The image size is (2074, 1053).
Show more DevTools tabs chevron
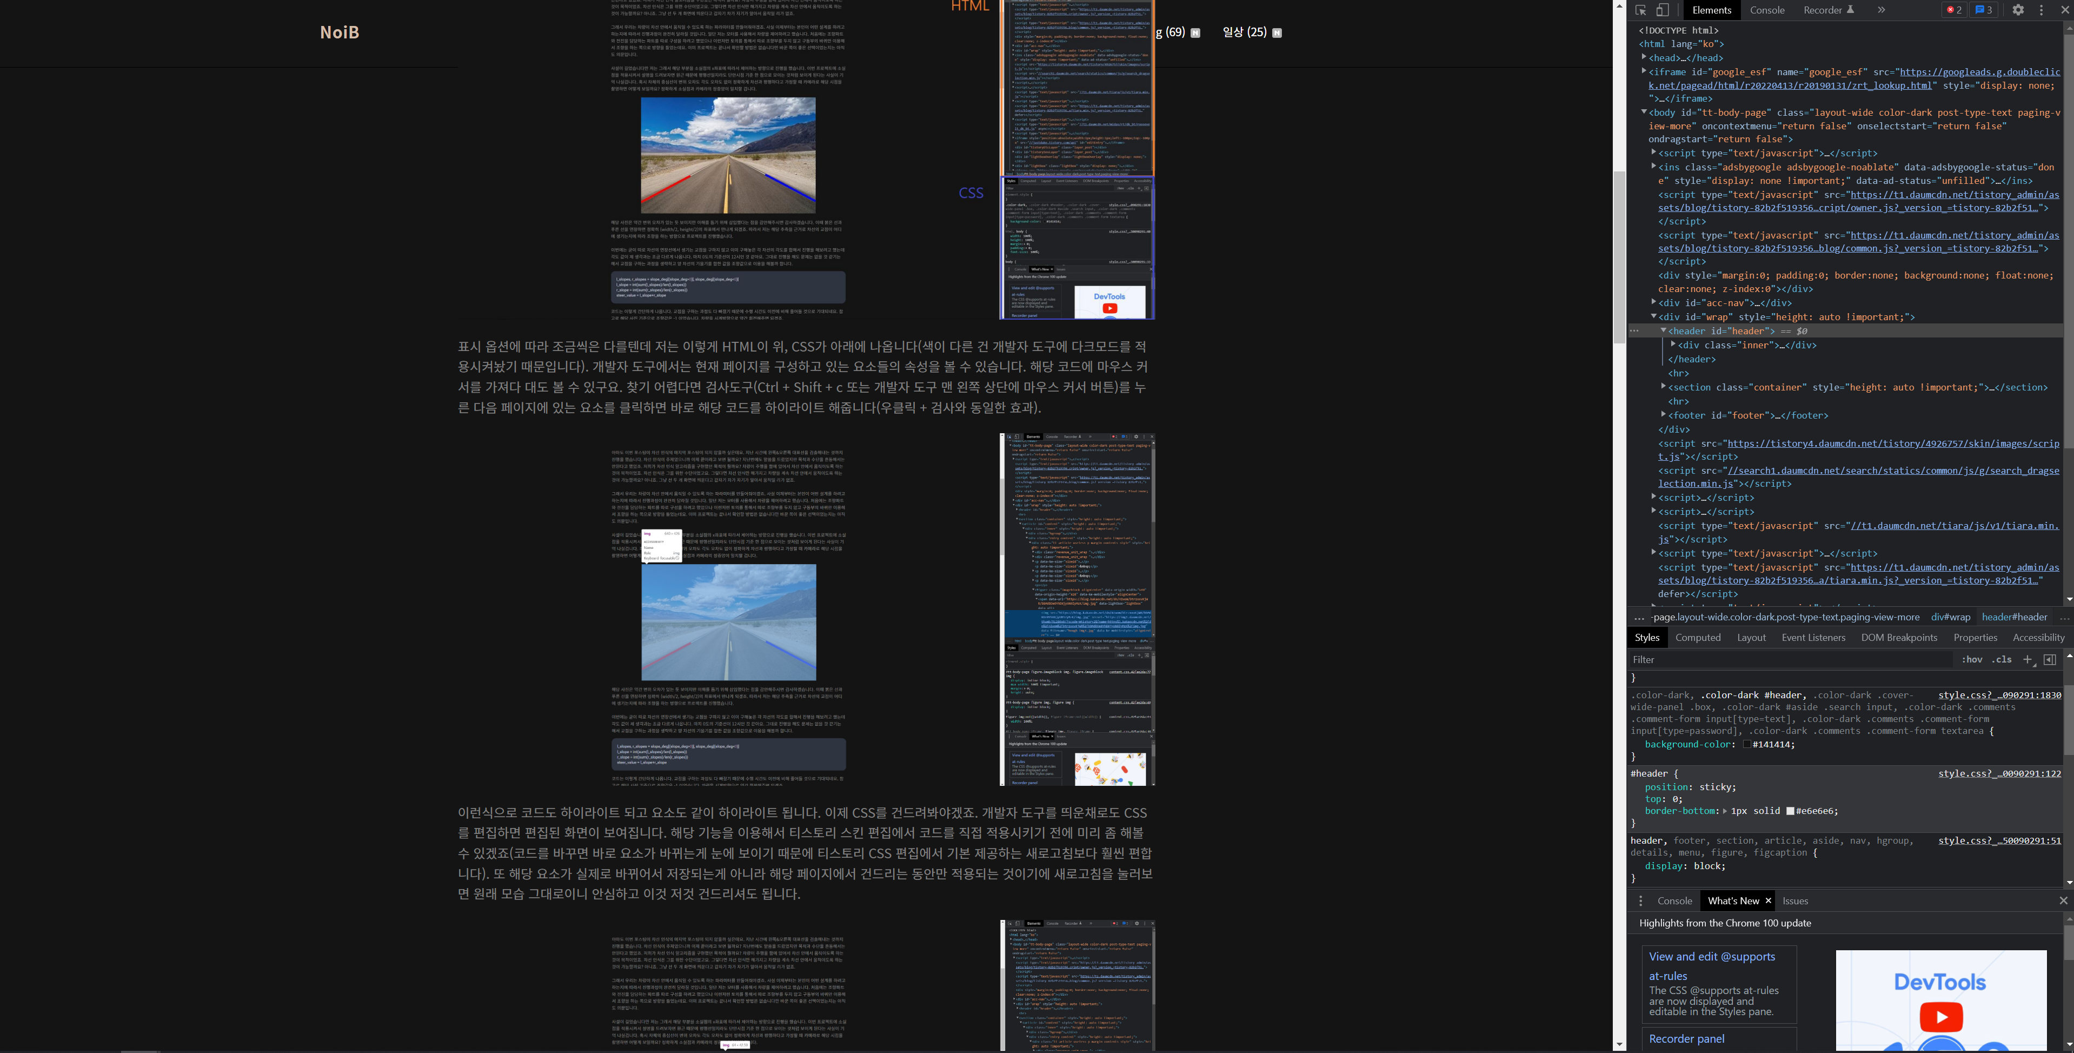click(1882, 10)
